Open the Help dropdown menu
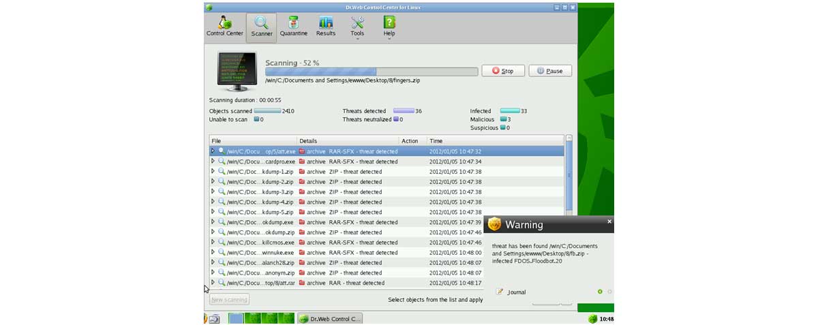The image size is (818, 325). (389, 27)
